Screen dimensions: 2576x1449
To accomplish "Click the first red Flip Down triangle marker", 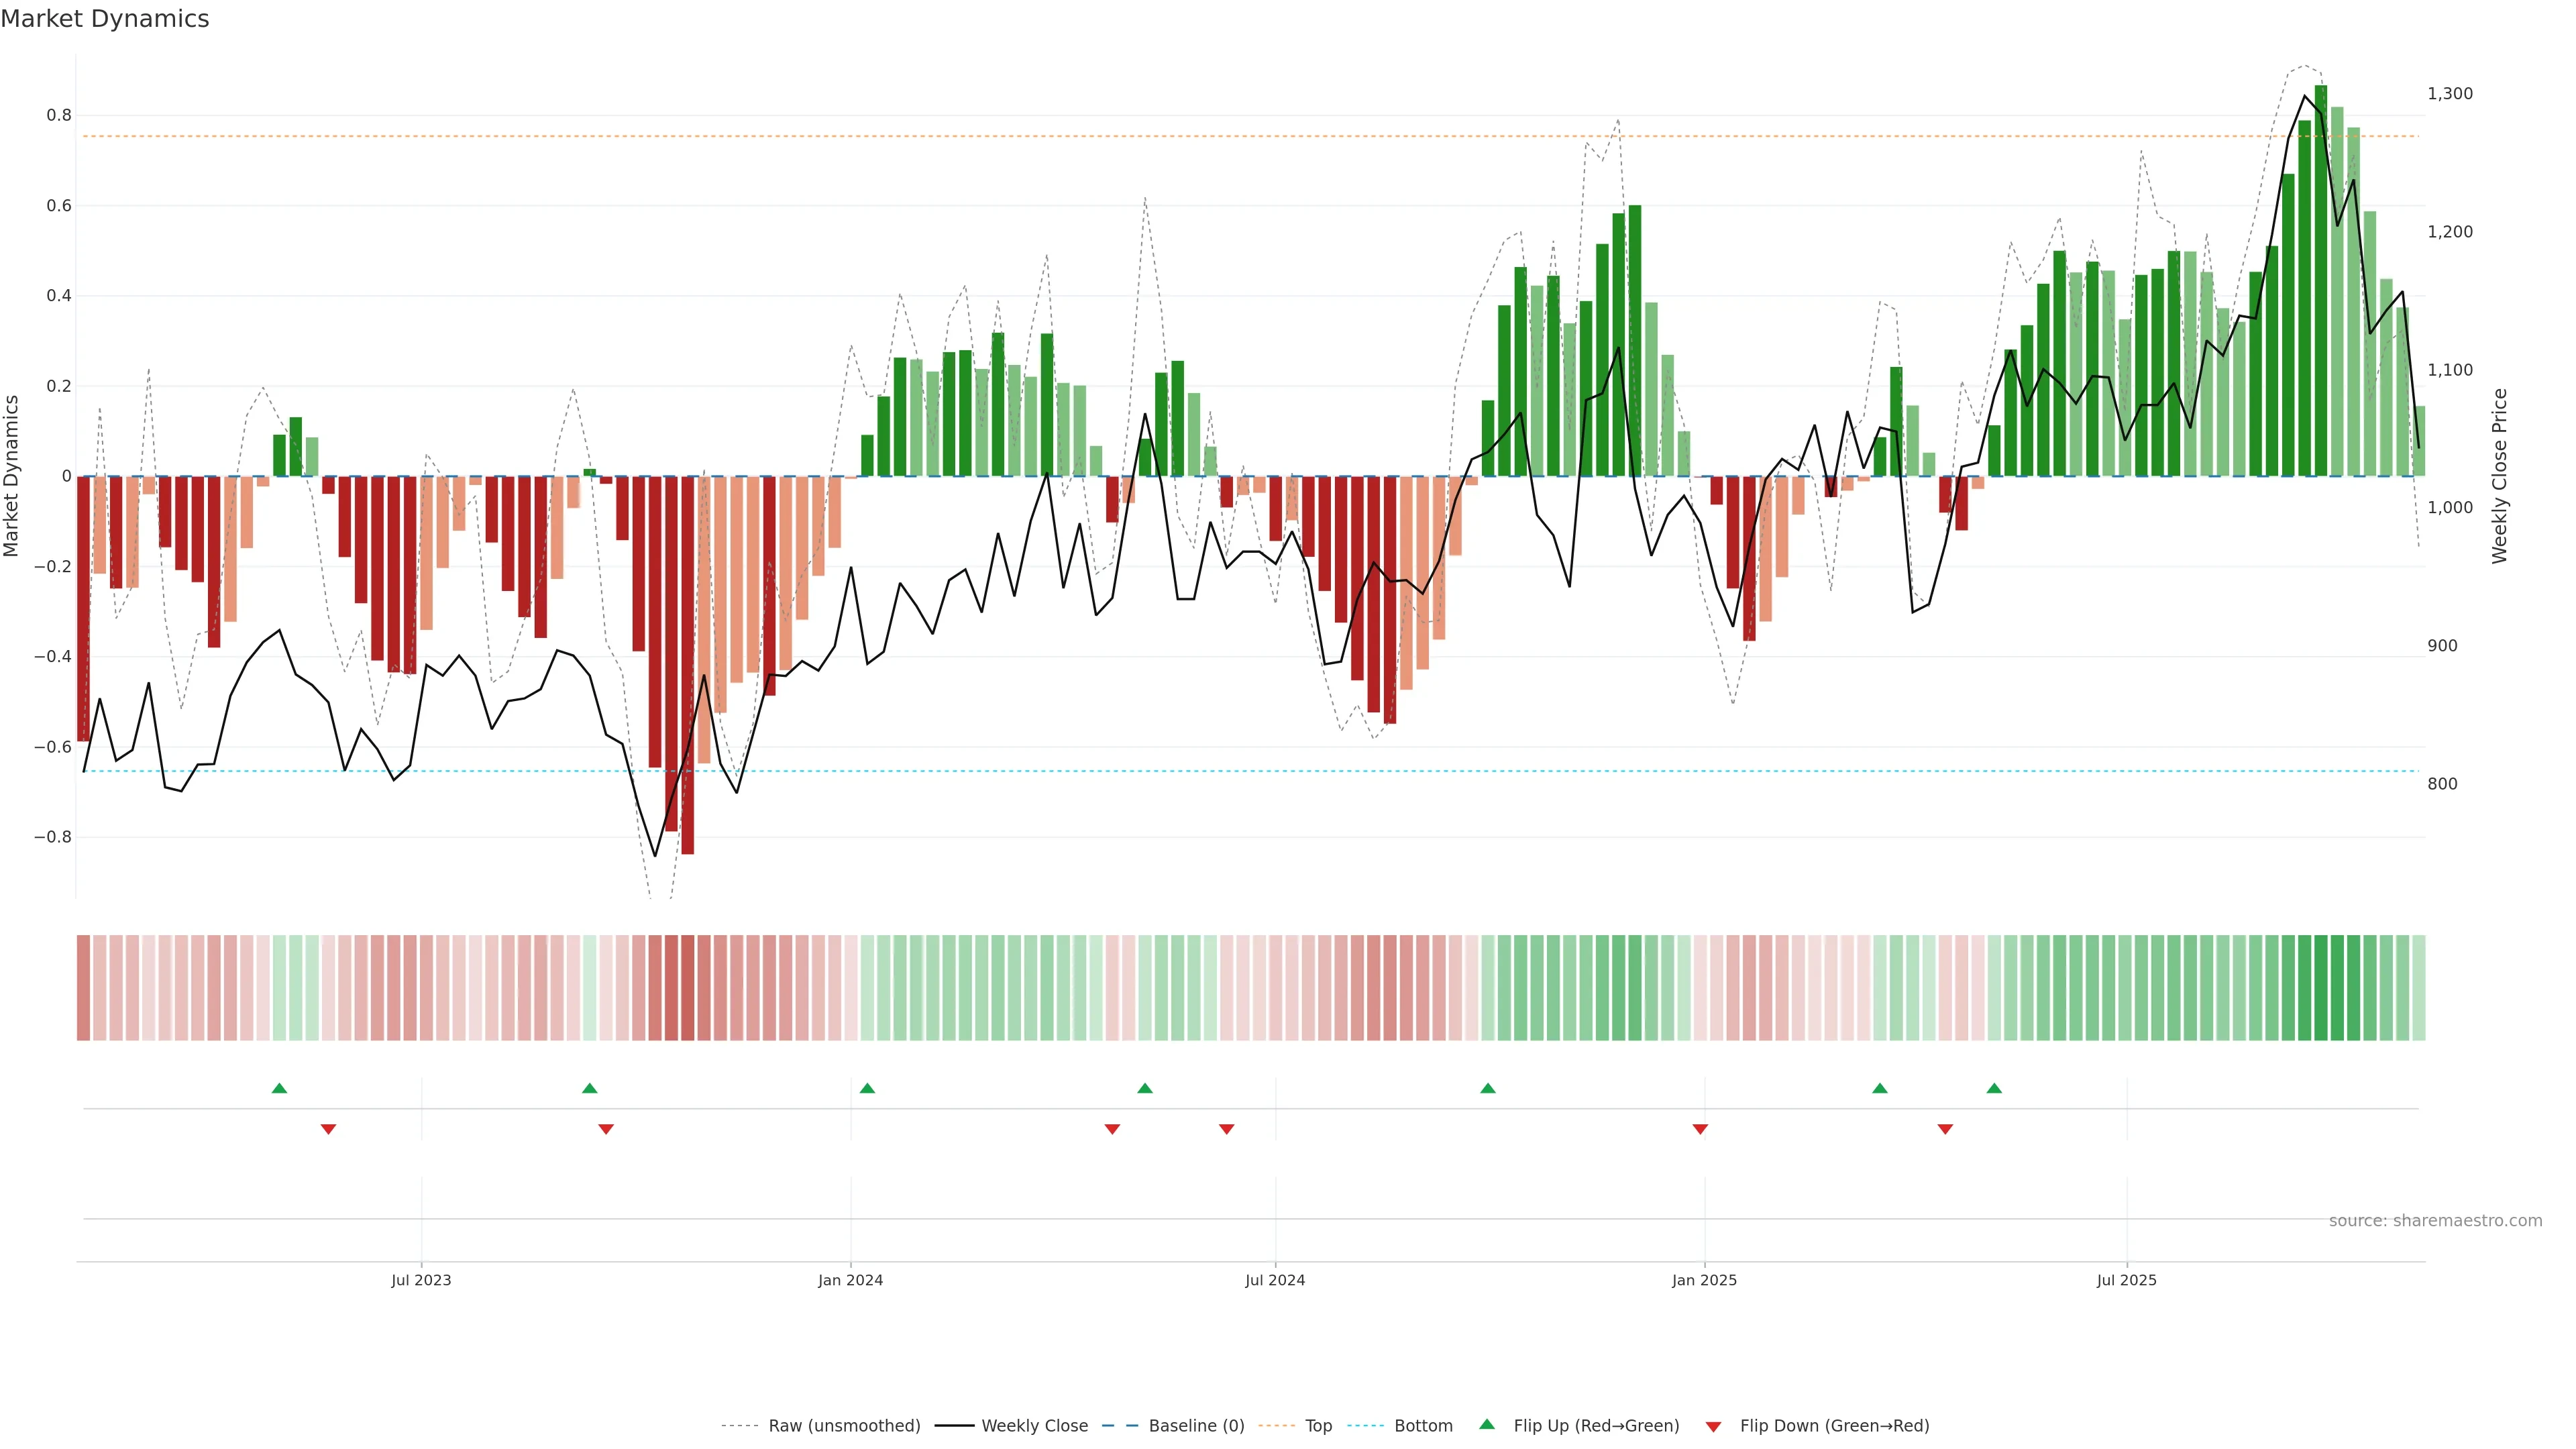I will tap(328, 1129).
